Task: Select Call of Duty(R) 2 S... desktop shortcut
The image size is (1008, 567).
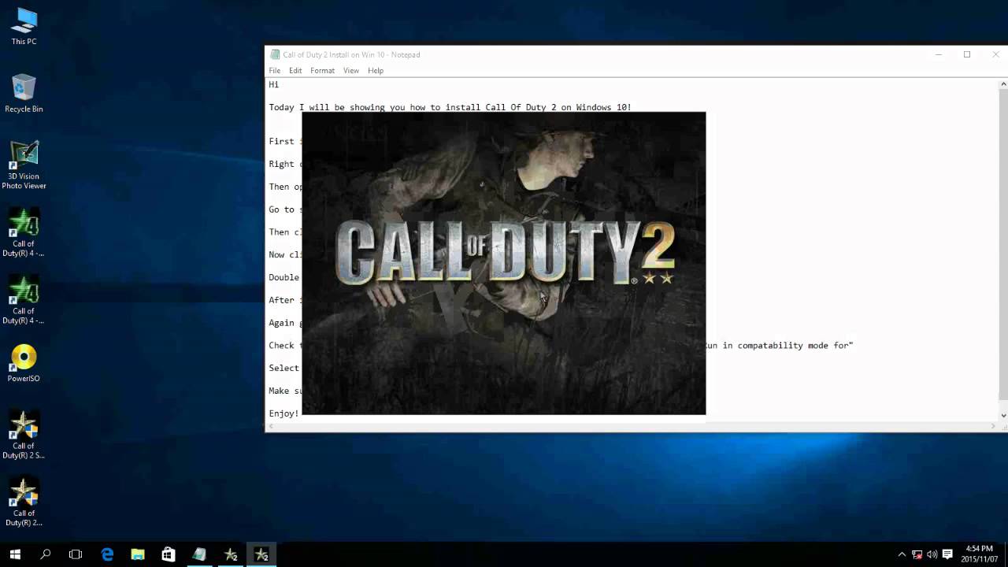Action: click(24, 435)
